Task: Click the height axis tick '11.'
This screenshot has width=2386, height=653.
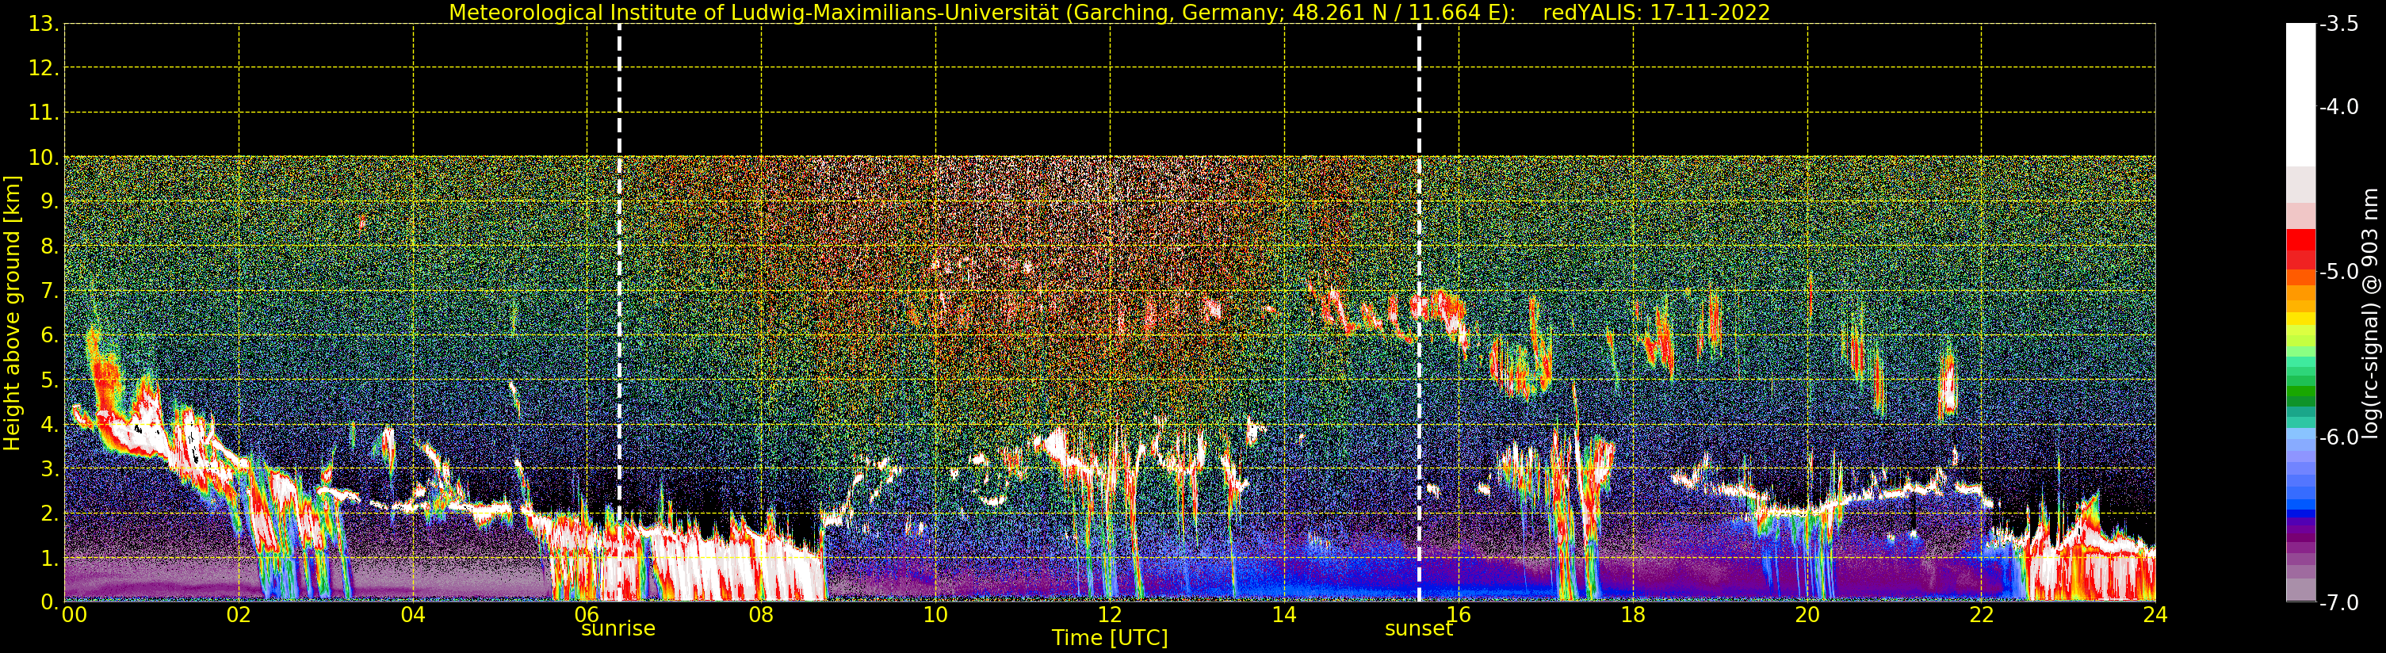Action: pyautogui.click(x=44, y=113)
